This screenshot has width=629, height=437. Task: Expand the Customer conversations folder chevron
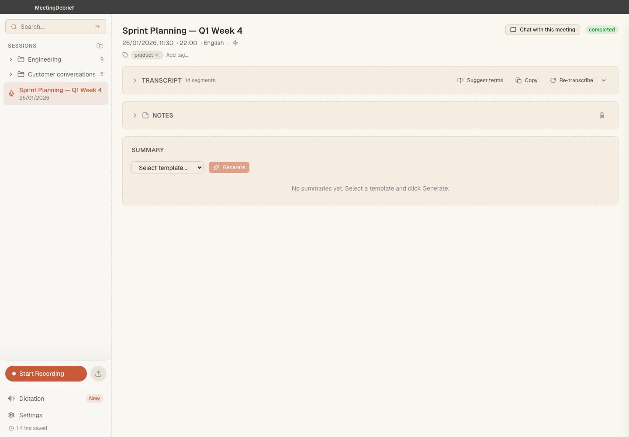coord(11,74)
